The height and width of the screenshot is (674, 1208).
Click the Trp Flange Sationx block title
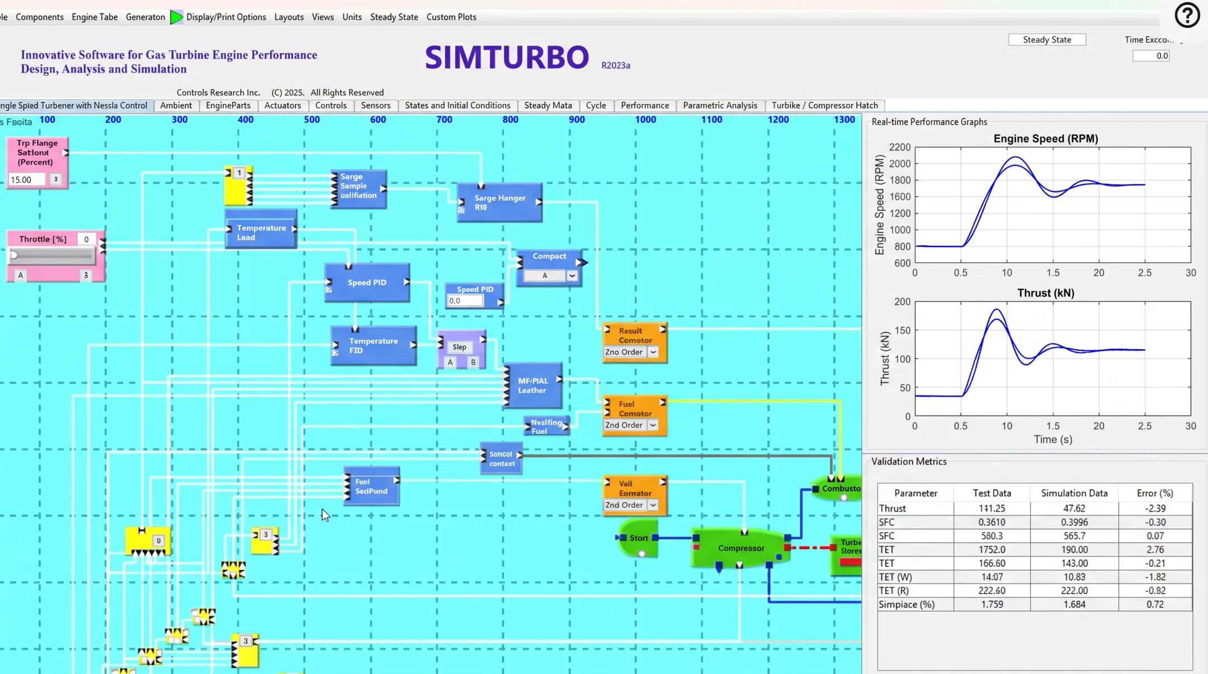coord(37,153)
